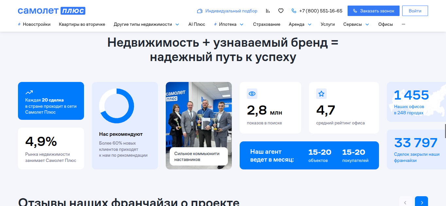Click the Наш агент ведет в месяц text

[272, 156]
